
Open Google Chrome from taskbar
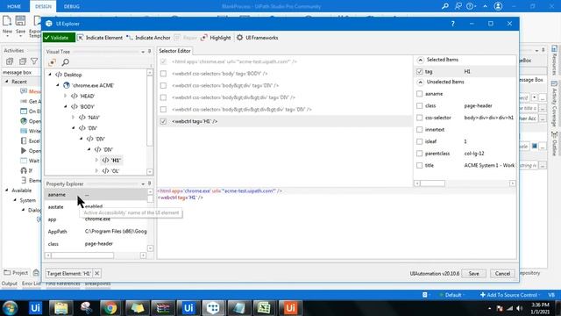tap(110, 308)
